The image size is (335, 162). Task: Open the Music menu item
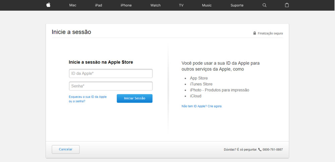click(207, 5)
